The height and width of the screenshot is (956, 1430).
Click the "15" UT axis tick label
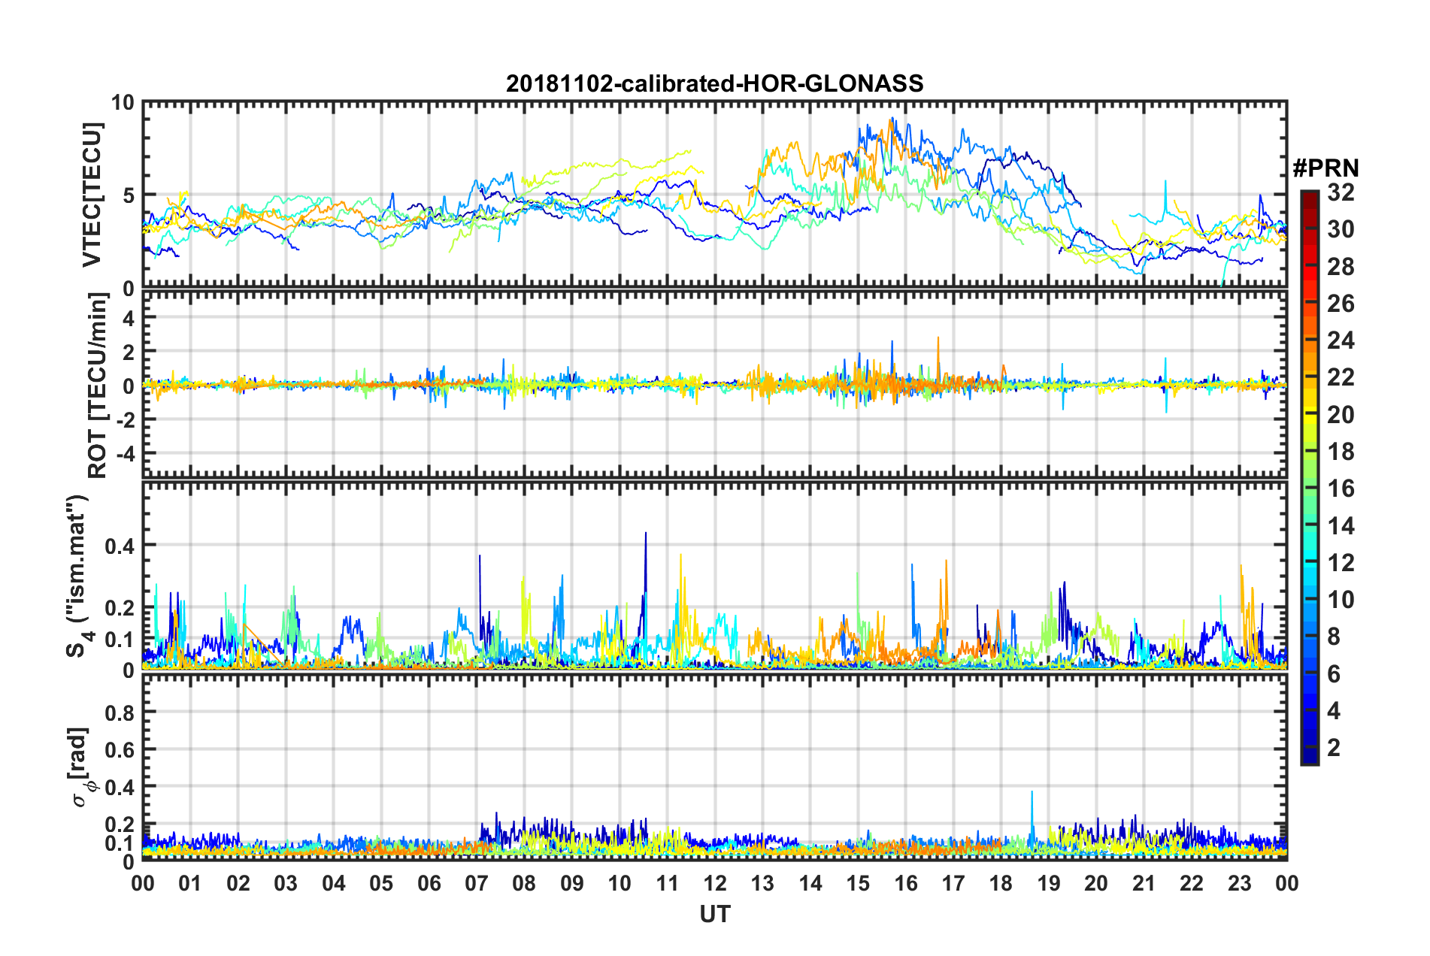pos(858,884)
